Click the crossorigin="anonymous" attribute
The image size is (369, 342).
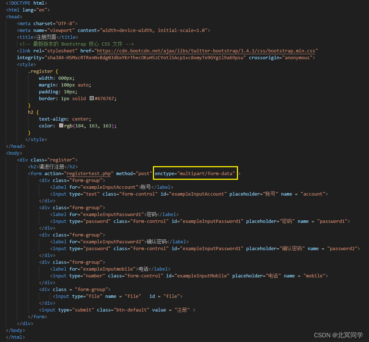point(280,58)
